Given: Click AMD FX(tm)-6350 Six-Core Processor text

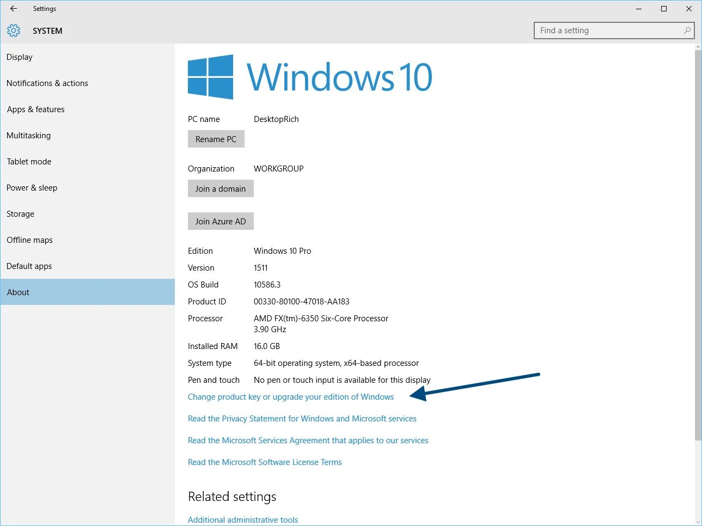Looking at the screenshot, I should (x=321, y=319).
